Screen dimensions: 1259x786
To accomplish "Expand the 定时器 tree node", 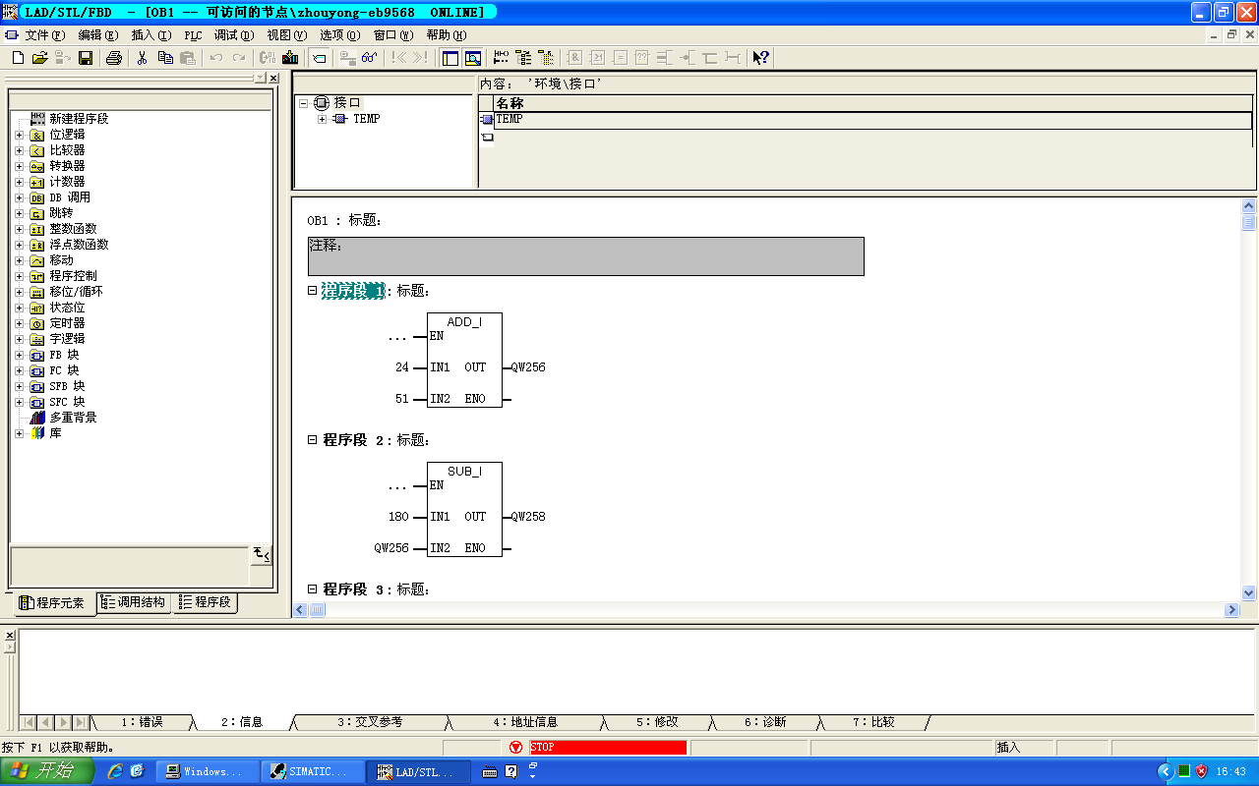I will (x=19, y=323).
